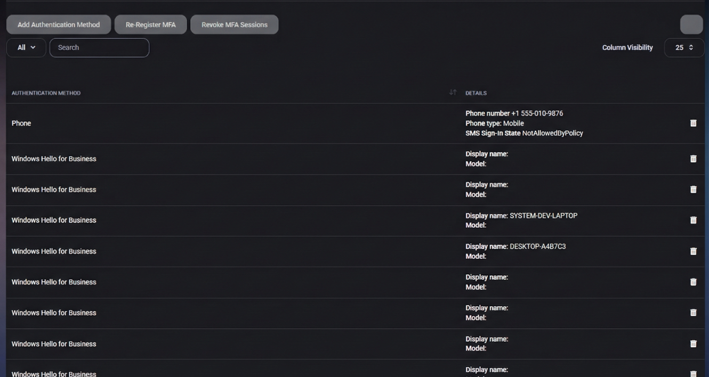Delete the DESKTOP-A4B7C3 Windows Hello entry
The image size is (709, 377).
click(693, 251)
